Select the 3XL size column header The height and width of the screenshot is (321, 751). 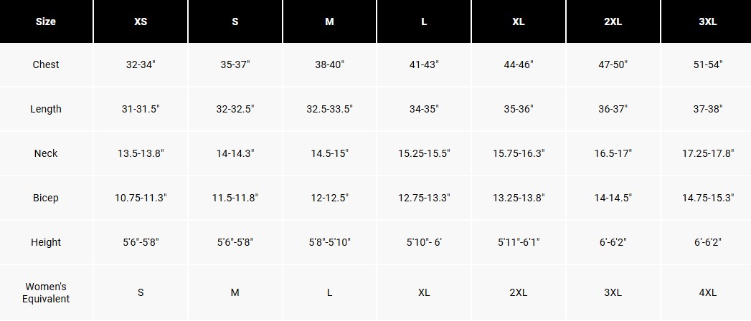click(707, 21)
